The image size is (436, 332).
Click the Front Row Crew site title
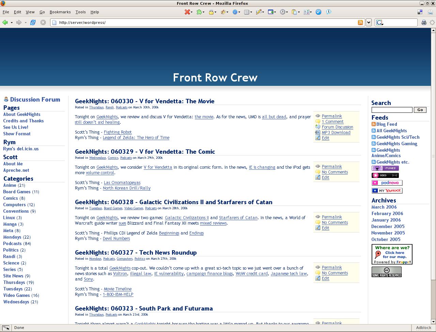coord(215,78)
